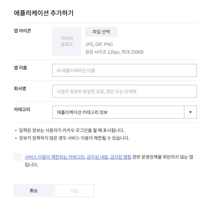Click the JPG, GIF, PNG format hint

pyautogui.click(x=99, y=44)
